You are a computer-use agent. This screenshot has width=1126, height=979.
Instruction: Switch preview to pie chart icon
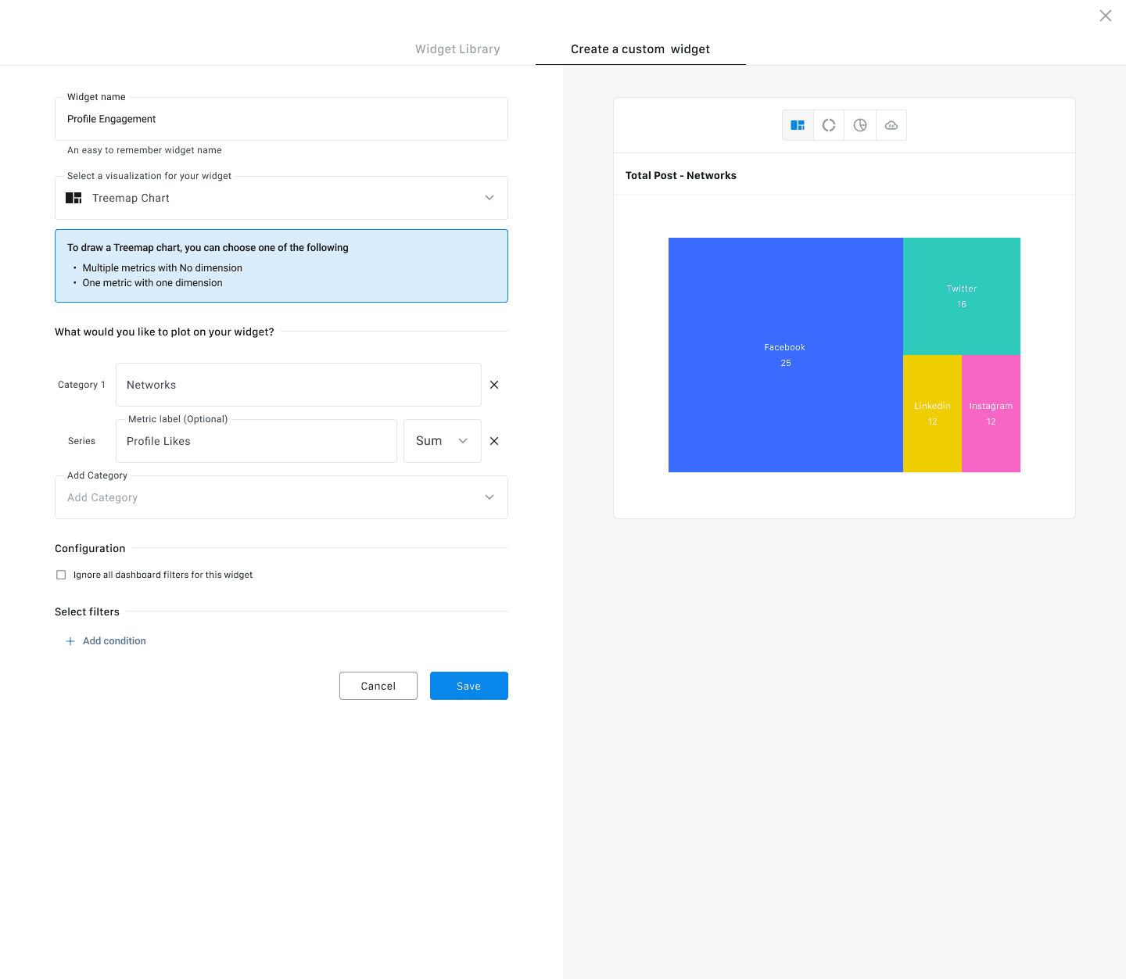(x=860, y=125)
